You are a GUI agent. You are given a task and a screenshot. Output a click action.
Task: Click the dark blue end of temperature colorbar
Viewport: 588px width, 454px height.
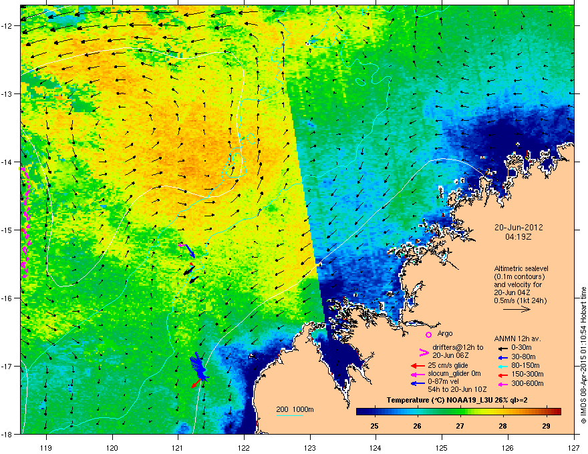tap(361, 411)
